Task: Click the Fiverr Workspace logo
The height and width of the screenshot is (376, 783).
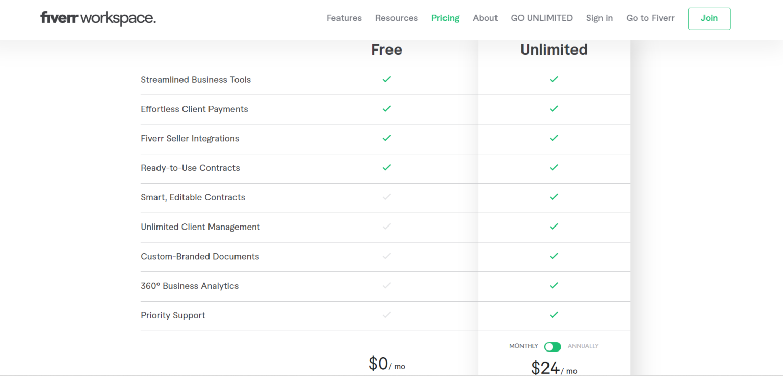Action: pyautogui.click(x=98, y=18)
